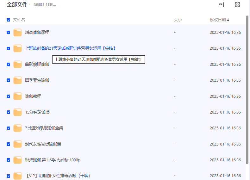
Task: Uncheck the 四季养生瑜伽 checkbox
Action: (9, 80)
